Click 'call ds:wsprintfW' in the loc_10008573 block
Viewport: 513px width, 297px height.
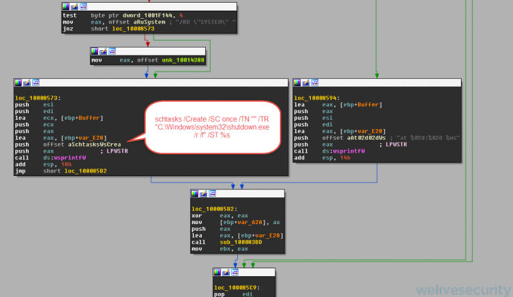coord(50,158)
